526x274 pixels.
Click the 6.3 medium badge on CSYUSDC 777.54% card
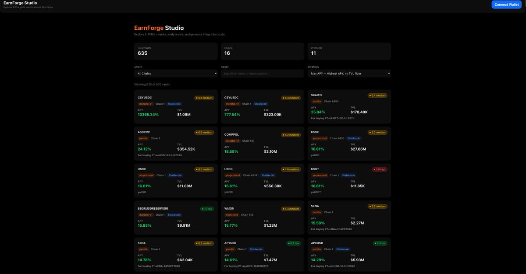click(291, 98)
